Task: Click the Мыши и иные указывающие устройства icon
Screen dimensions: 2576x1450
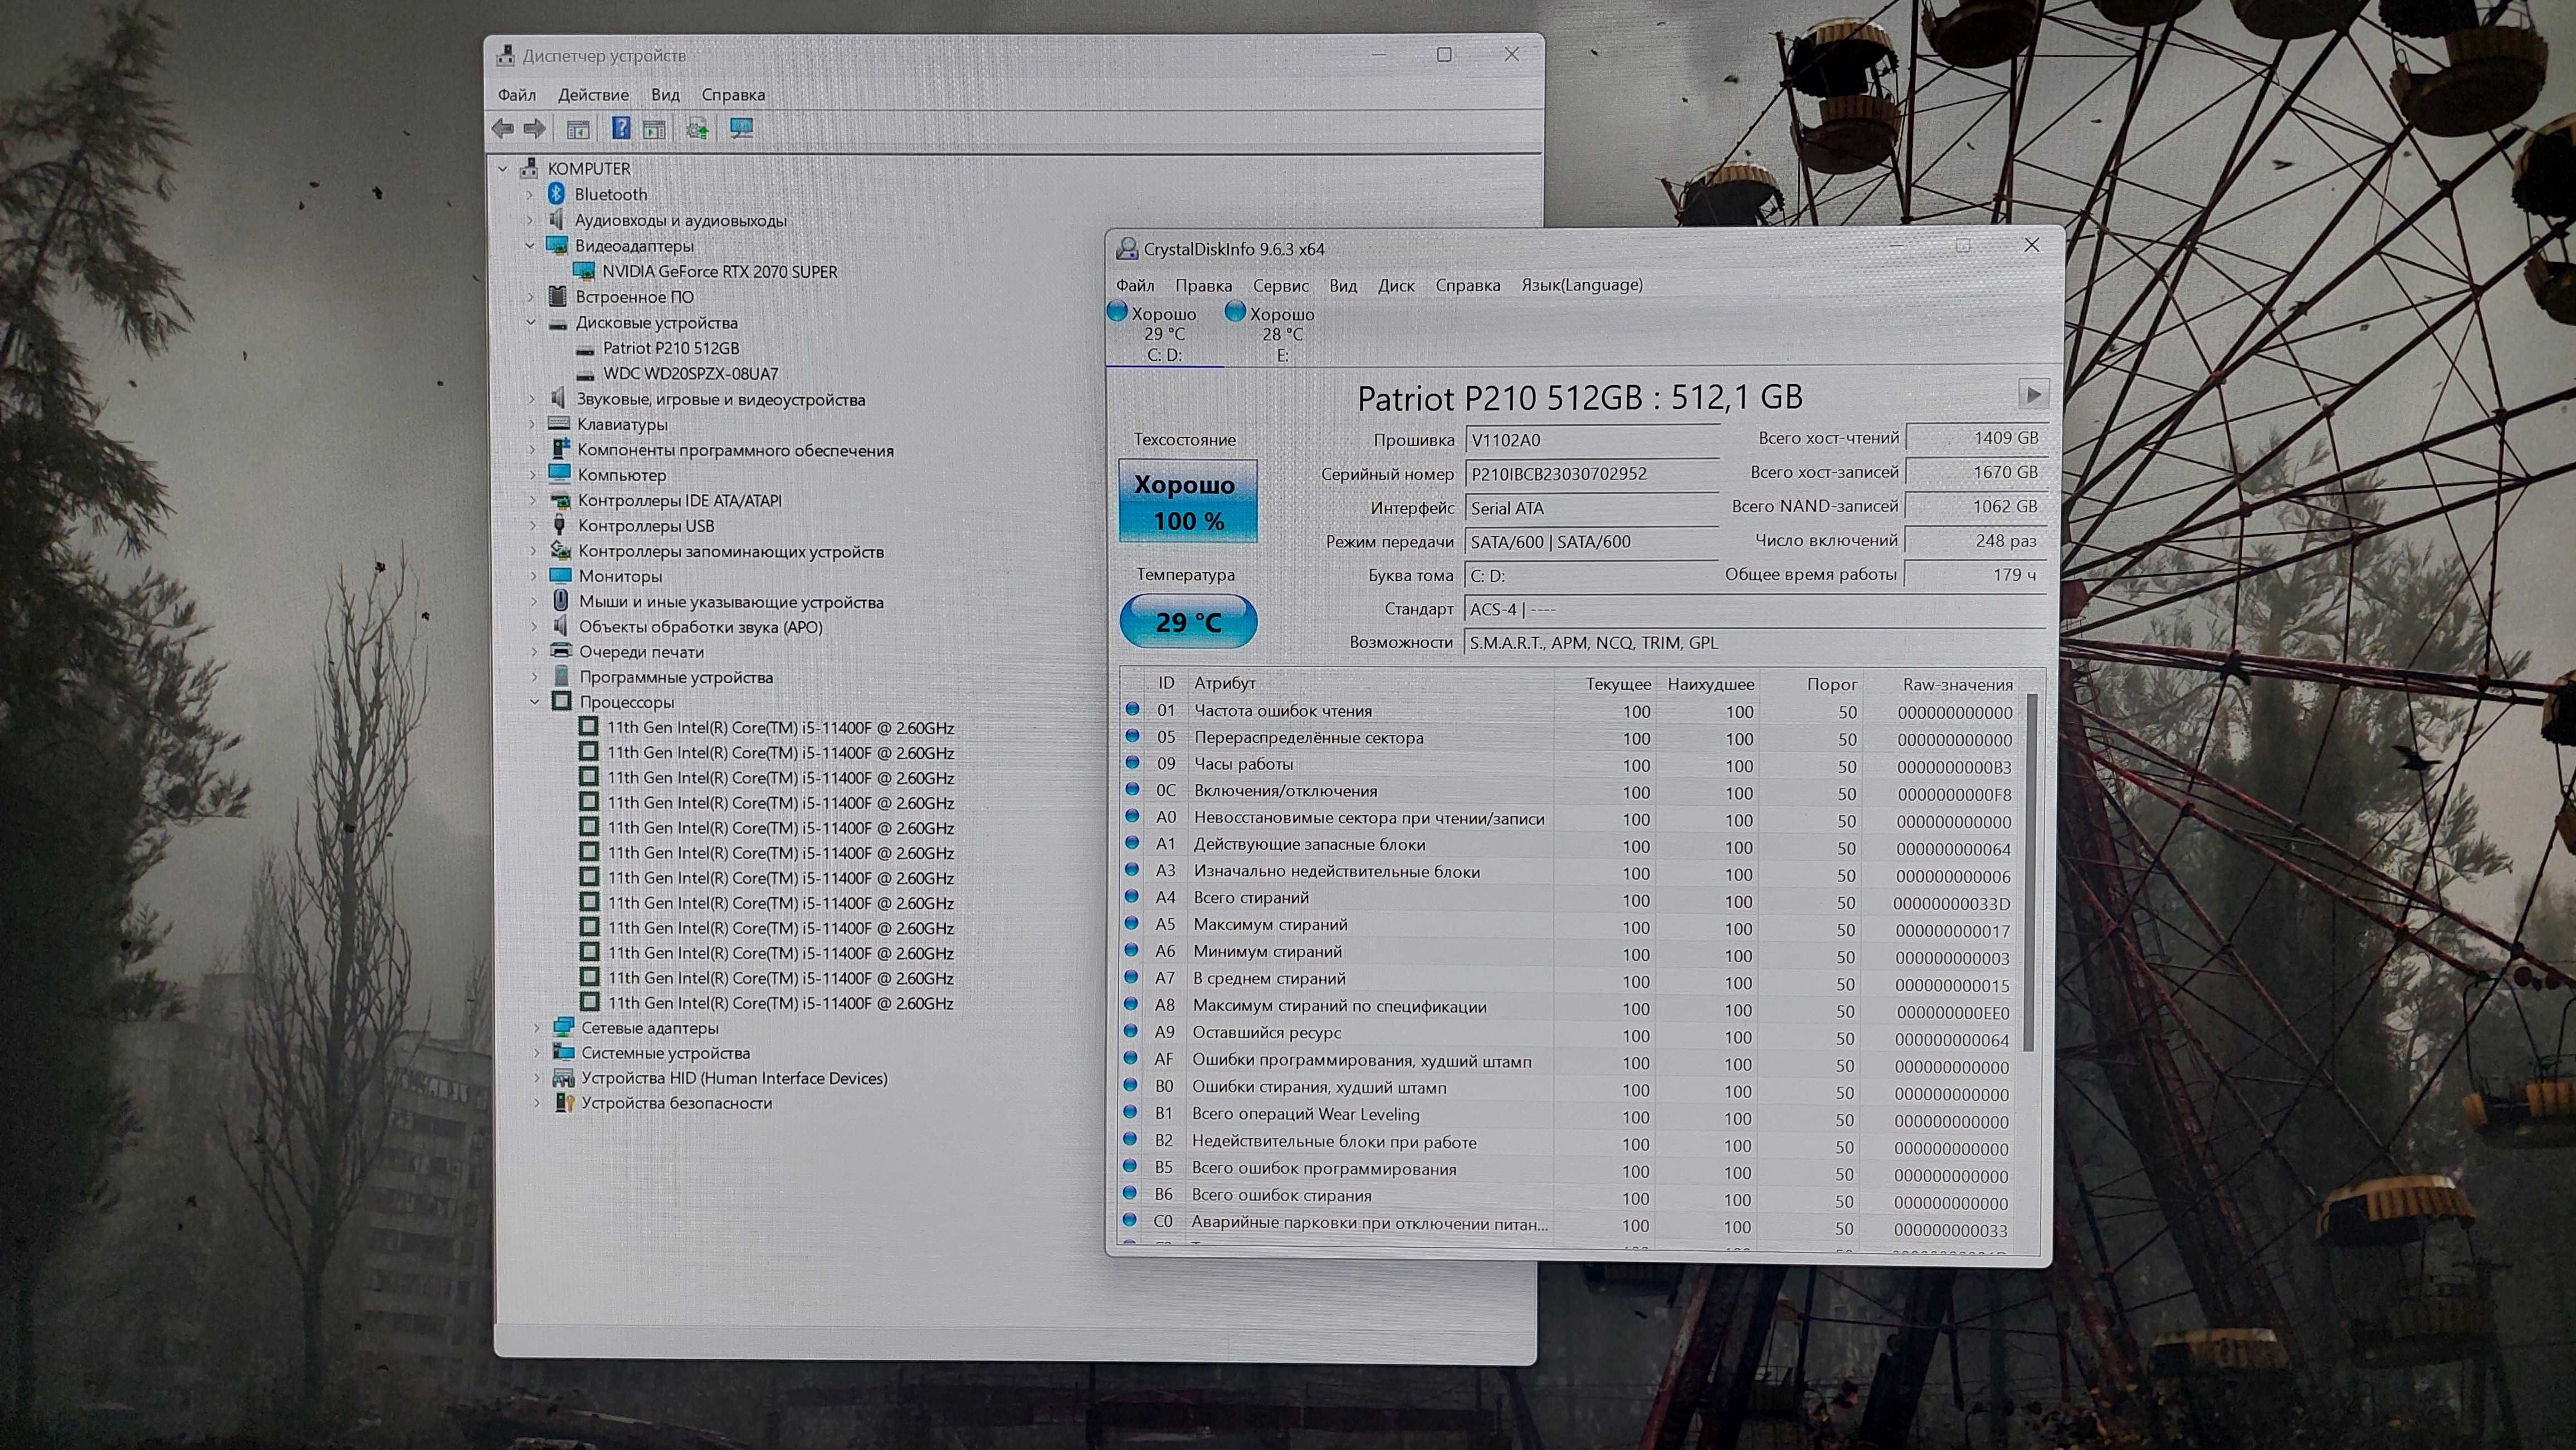Action: [561, 601]
